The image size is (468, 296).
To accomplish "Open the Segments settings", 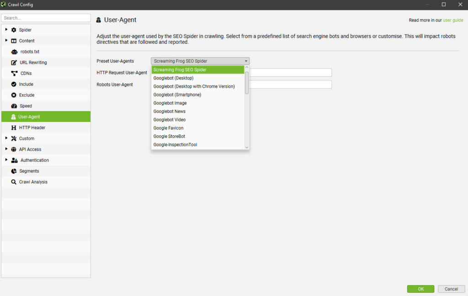I will pyautogui.click(x=46, y=171).
